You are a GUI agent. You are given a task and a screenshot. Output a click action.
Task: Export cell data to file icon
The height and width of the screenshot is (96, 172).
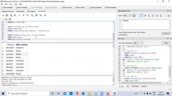pyautogui.click(x=161, y=15)
